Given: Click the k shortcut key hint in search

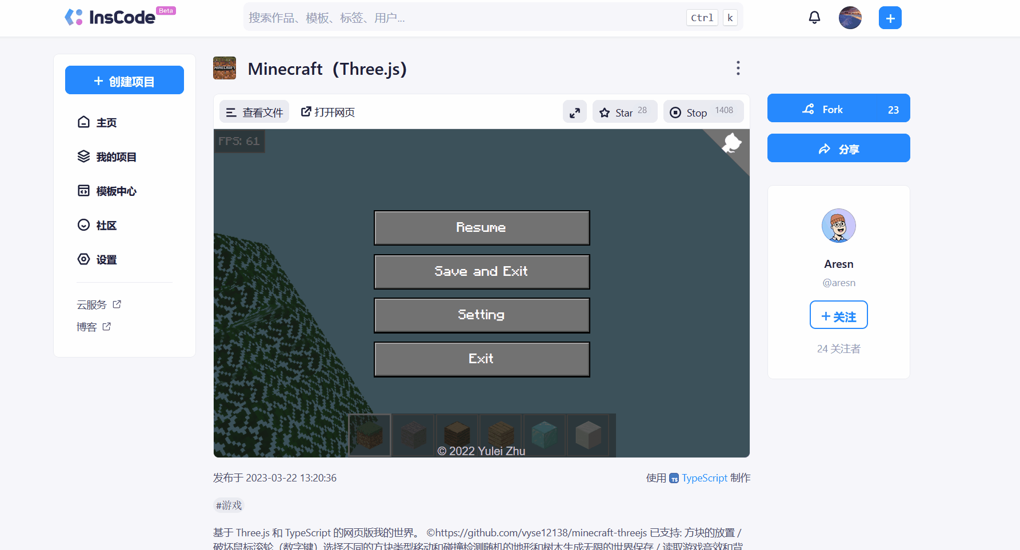Looking at the screenshot, I should tap(730, 18).
